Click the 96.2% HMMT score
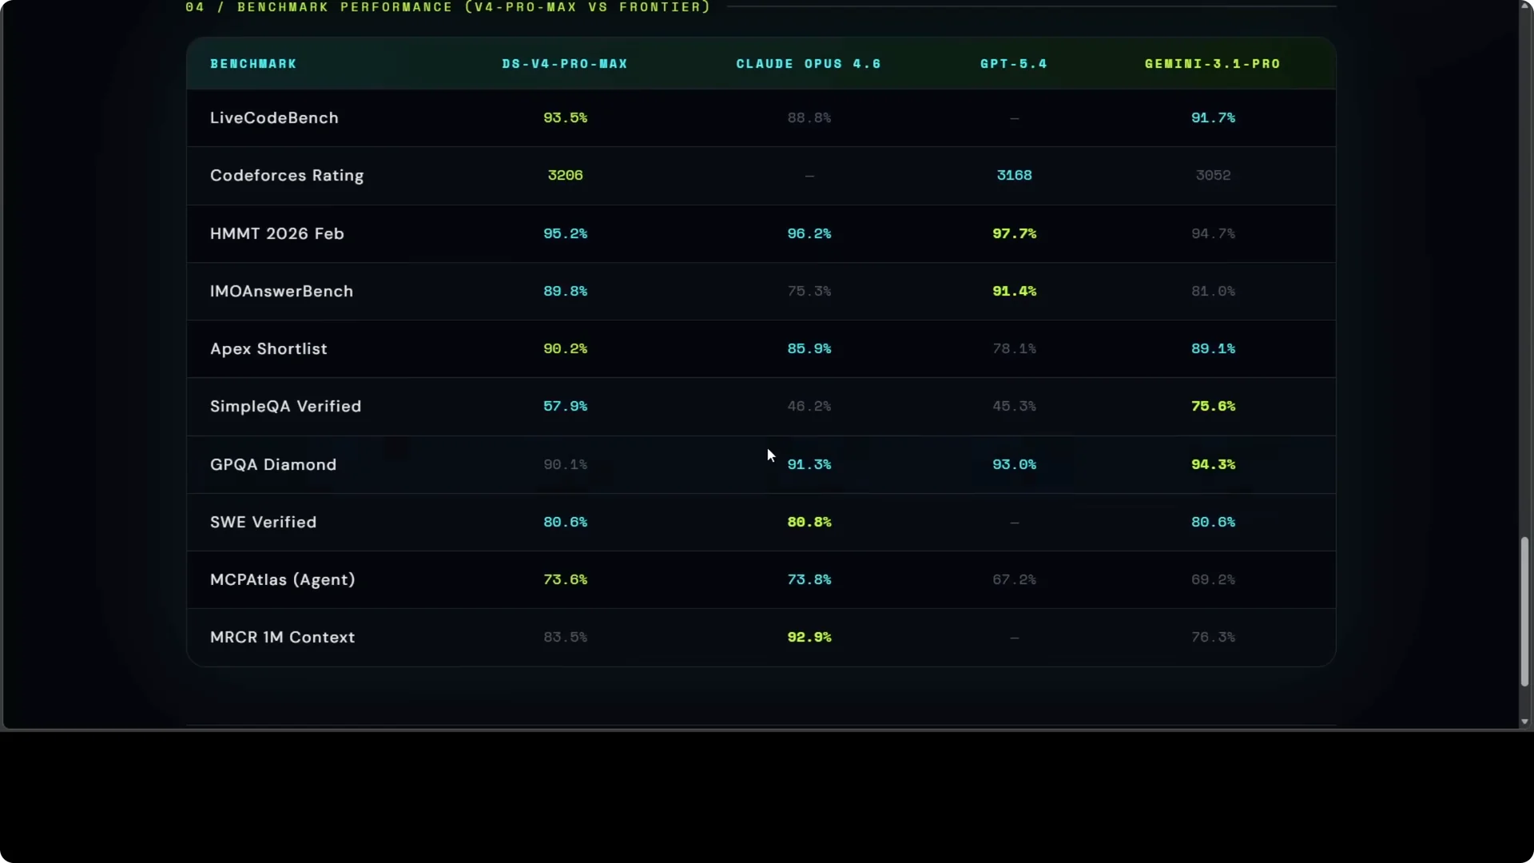1534x863 pixels. pos(809,233)
